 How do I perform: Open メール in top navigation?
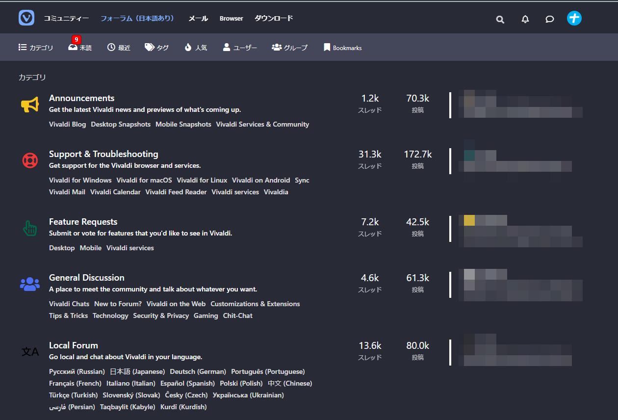198,18
